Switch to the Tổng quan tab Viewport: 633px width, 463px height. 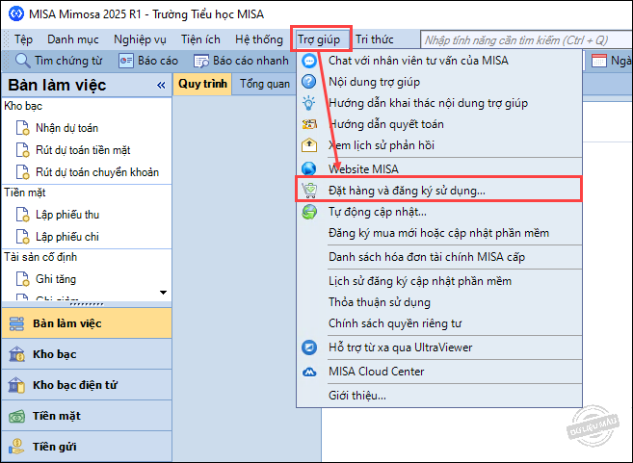click(x=265, y=84)
